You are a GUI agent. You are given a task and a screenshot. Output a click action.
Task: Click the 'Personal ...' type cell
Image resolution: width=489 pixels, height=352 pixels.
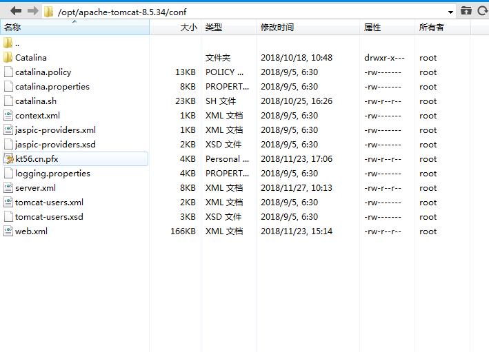227,159
